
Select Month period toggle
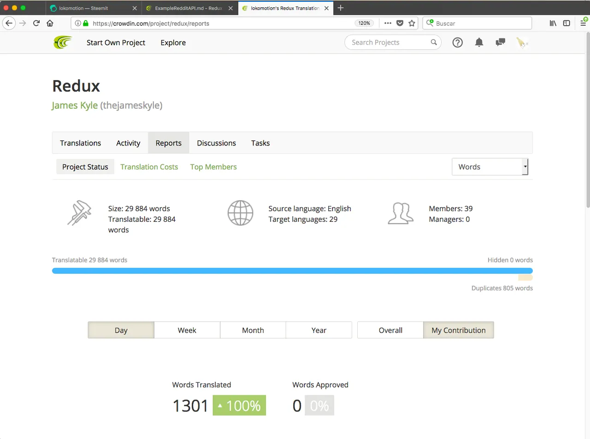pyautogui.click(x=253, y=330)
